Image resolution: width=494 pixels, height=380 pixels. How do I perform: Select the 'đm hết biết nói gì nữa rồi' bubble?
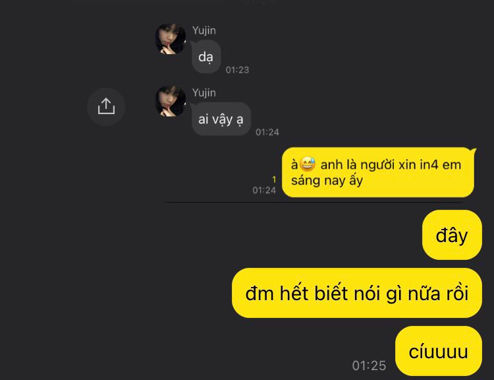(x=357, y=293)
